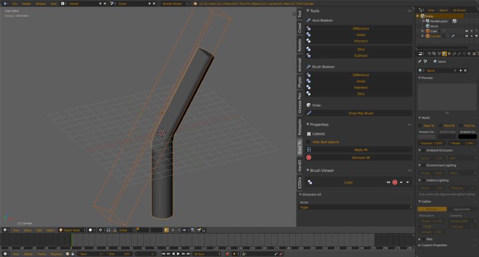Click Auto Boolean Slice icon
This screenshot has height=257, width=479.
point(308,49)
